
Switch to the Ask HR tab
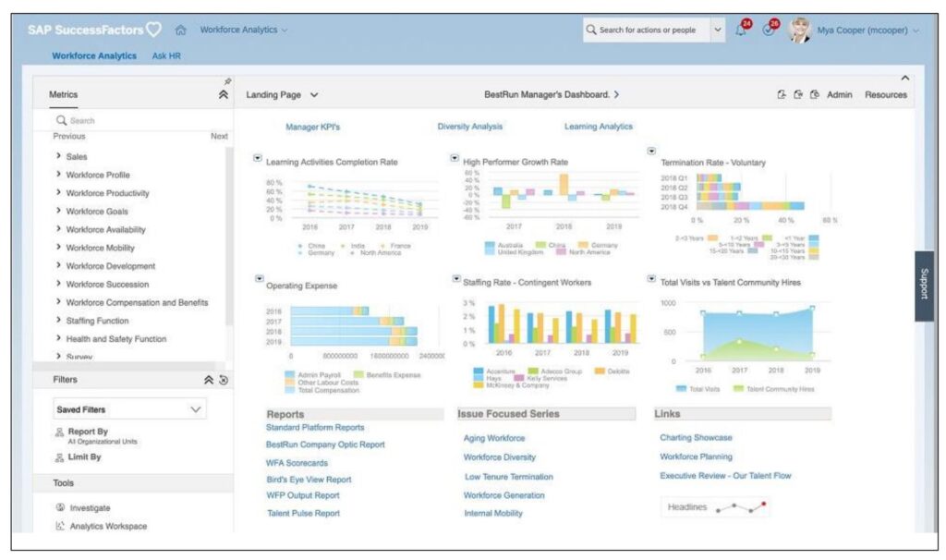166,55
